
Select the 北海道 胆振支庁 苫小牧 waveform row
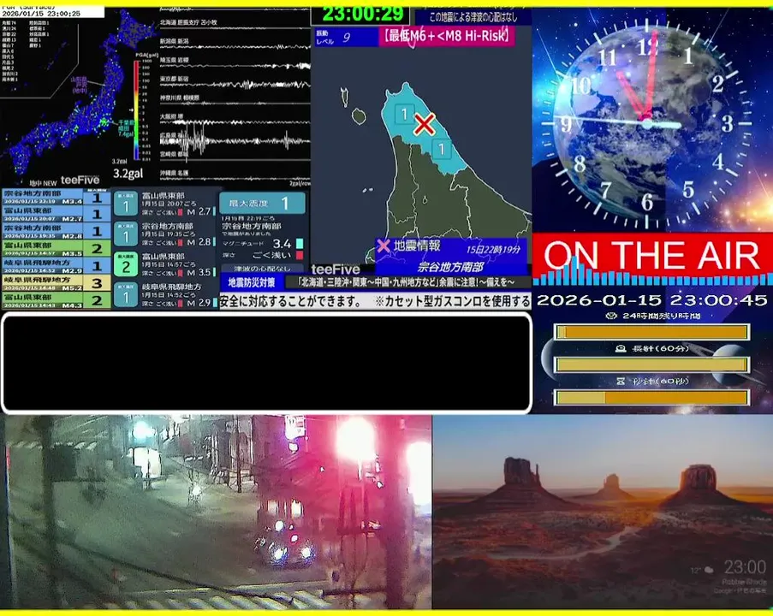(235, 25)
